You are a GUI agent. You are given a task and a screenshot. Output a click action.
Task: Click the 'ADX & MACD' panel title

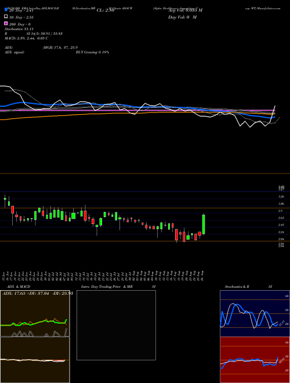point(19,287)
